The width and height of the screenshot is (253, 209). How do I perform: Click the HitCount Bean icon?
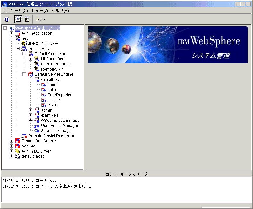click(37, 59)
